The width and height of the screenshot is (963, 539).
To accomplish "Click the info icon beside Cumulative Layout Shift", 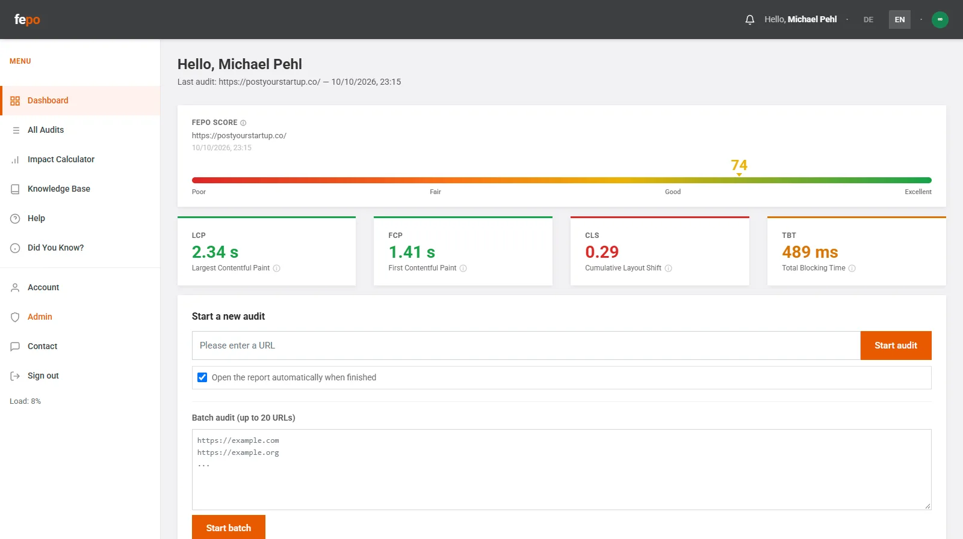I will 668,269.
